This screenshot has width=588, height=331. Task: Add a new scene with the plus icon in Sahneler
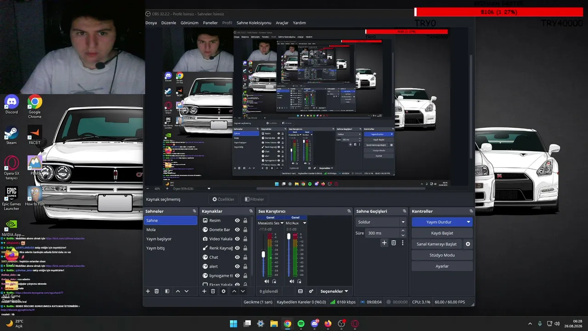click(x=148, y=291)
